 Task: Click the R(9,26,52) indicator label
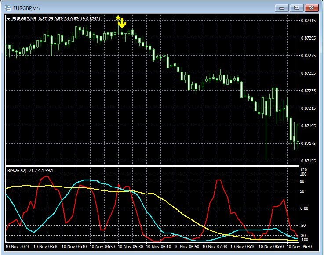pyautogui.click(x=30, y=171)
